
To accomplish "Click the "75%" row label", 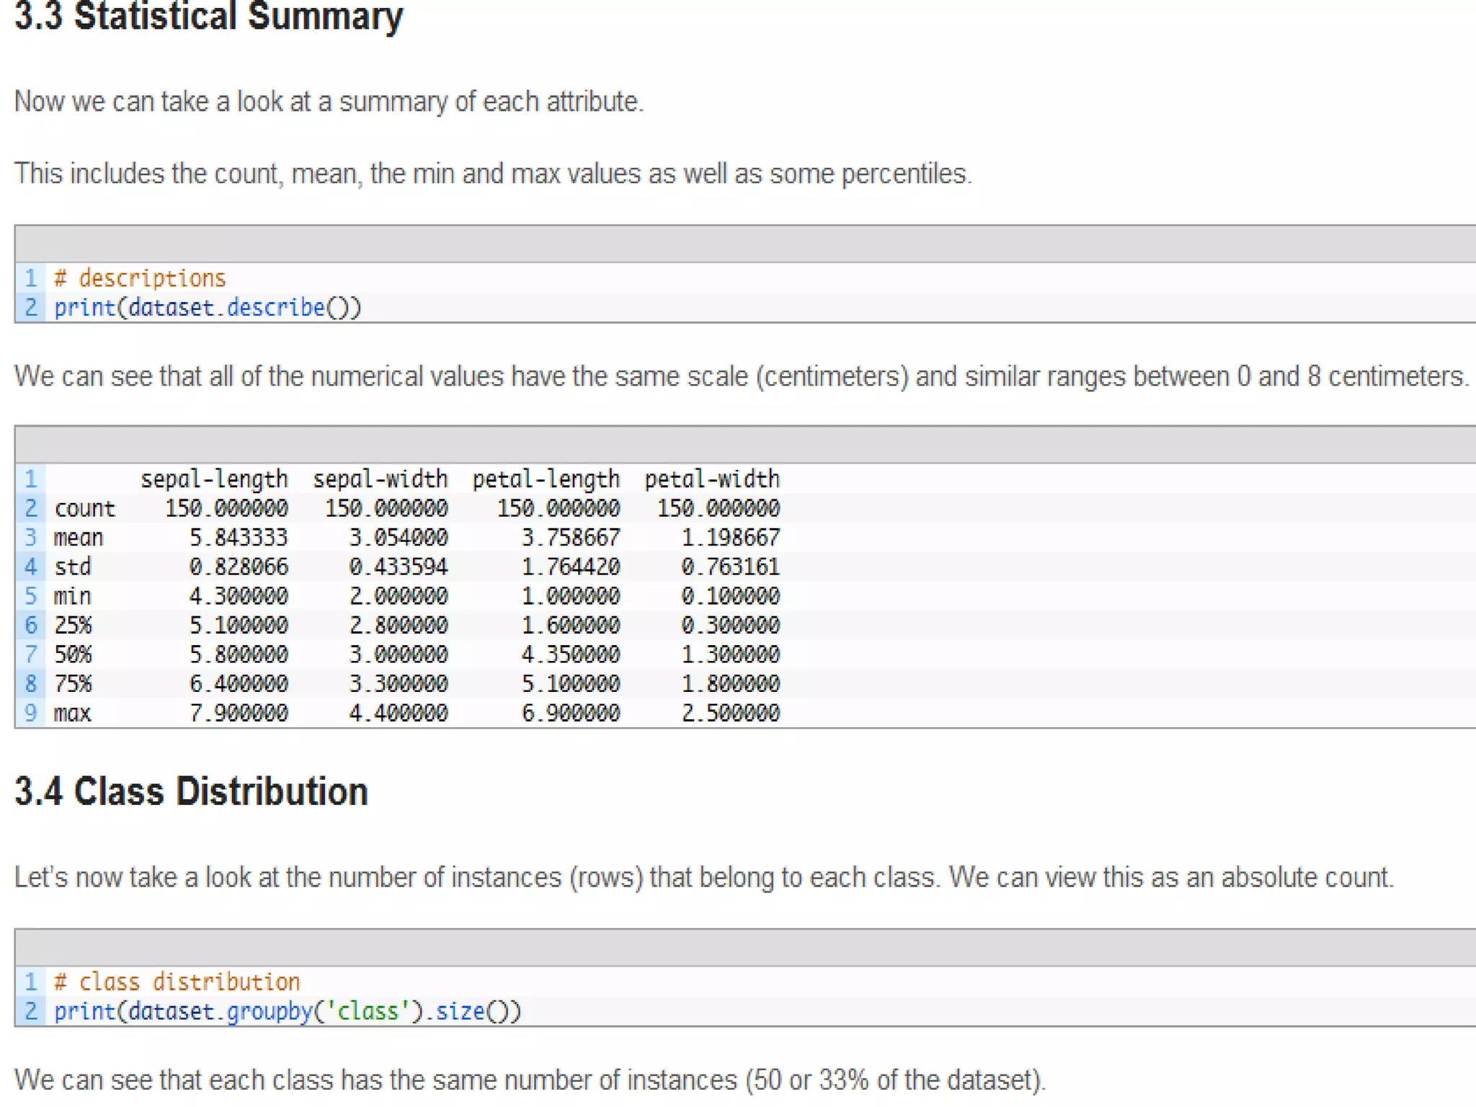I will coord(73,684).
